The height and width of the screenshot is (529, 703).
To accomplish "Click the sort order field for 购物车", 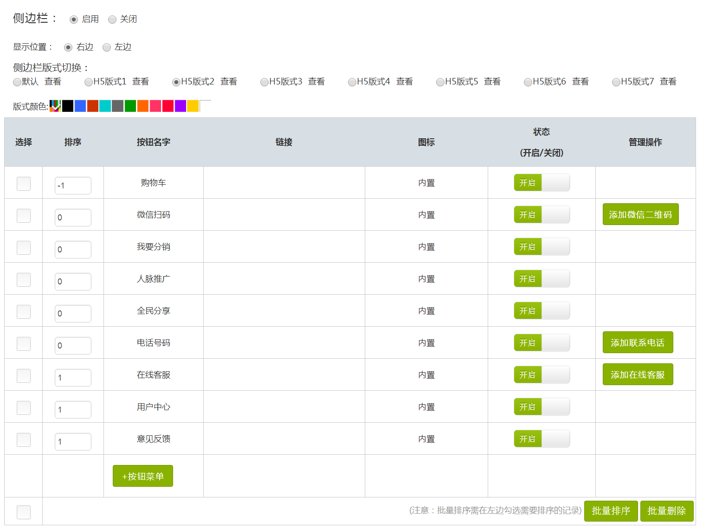I will coord(73,186).
